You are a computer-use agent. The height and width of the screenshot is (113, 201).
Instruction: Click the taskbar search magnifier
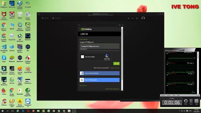[8, 111]
